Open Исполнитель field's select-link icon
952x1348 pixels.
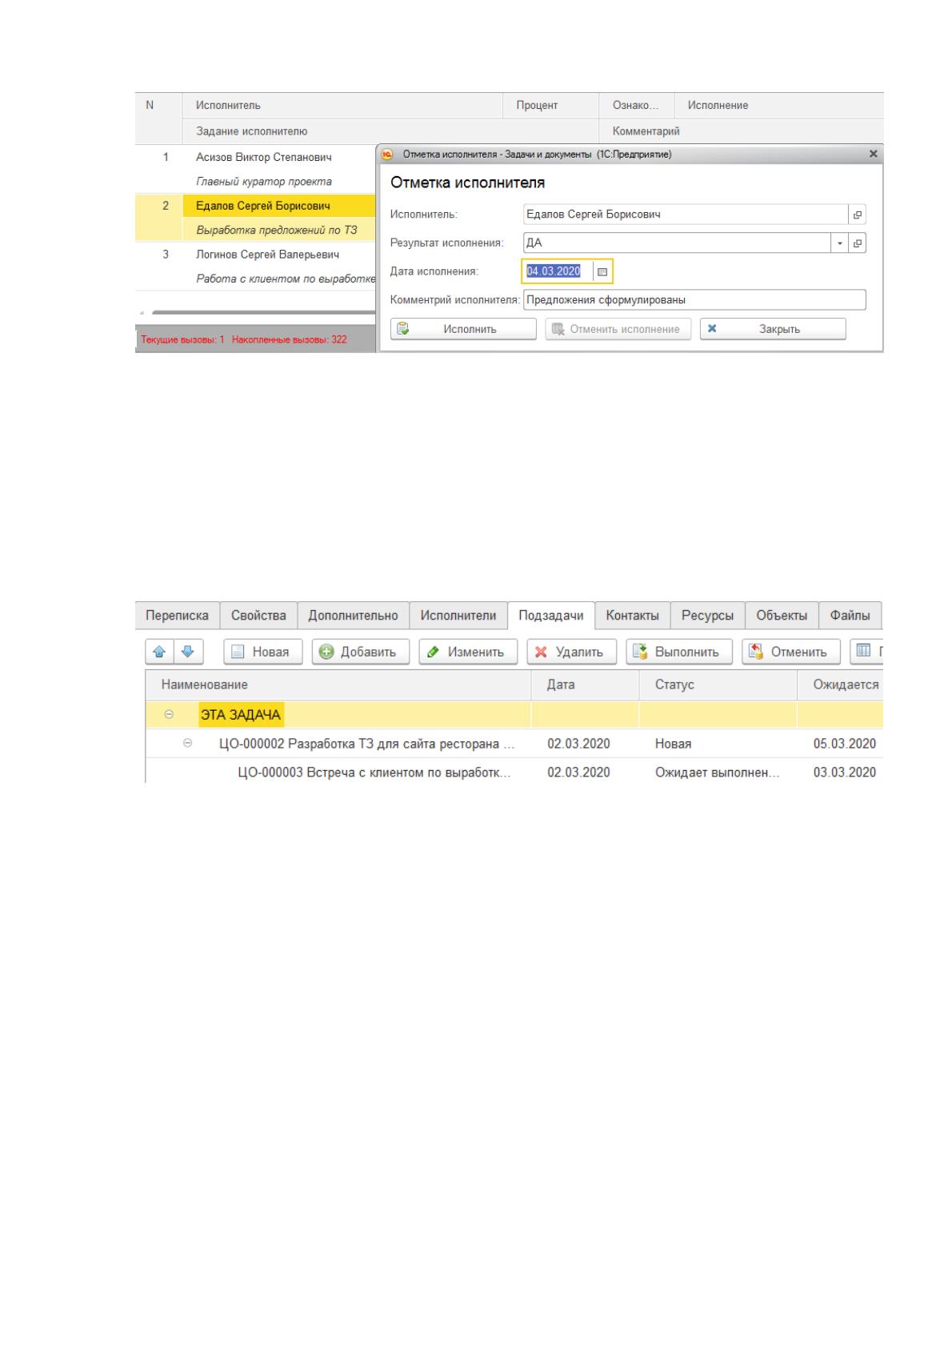click(858, 215)
